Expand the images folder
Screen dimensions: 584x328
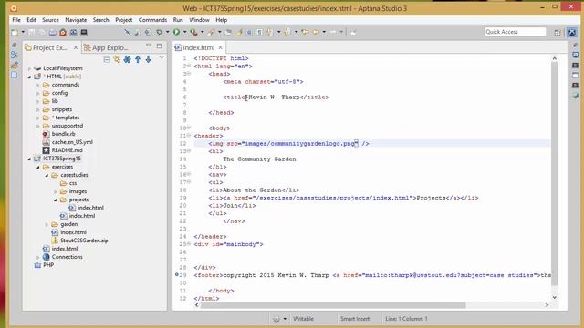[56, 191]
